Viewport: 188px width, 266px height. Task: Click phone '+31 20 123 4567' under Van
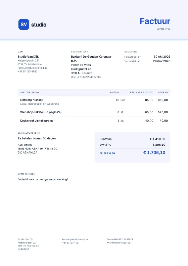point(28,72)
